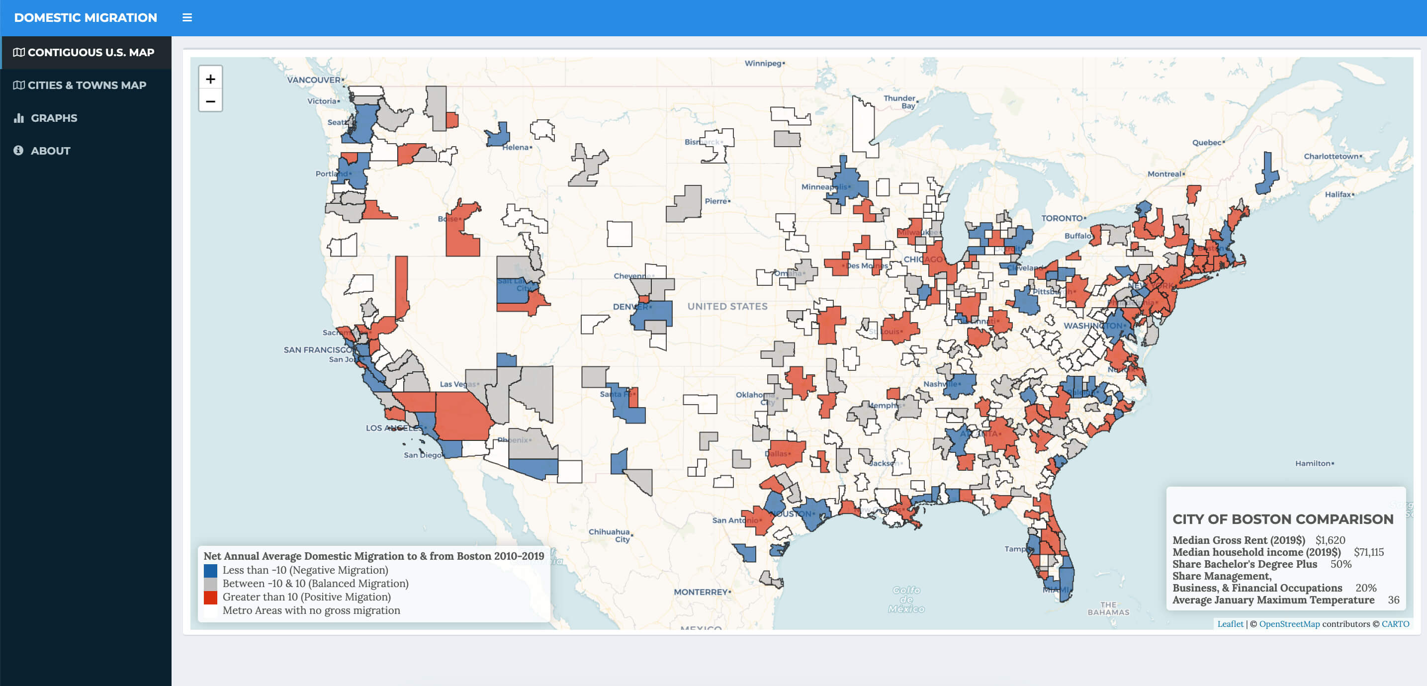1427x686 pixels.
Task: Zoom out with the minus button
Action: (x=210, y=101)
